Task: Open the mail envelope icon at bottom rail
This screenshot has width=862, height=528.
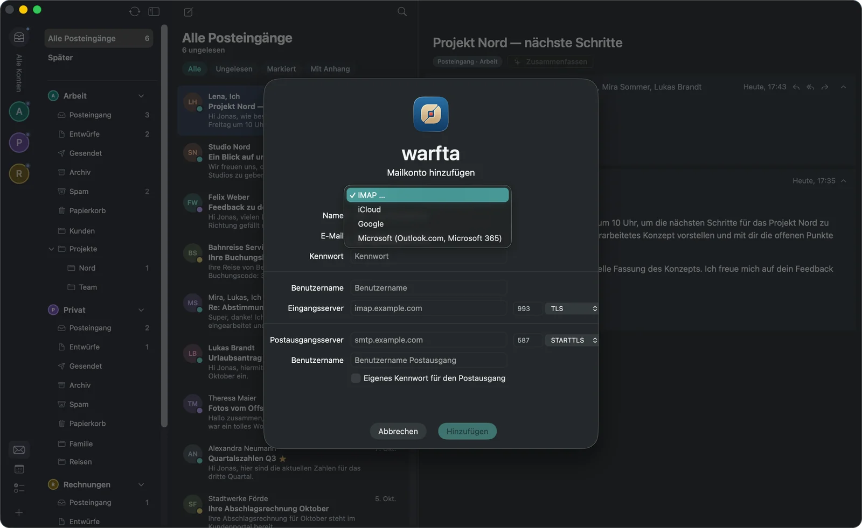Action: pos(19,450)
